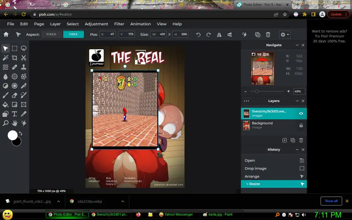This screenshot has height=220, width=352.
Task: Set aspect to FREE
Action: (x=73, y=34)
